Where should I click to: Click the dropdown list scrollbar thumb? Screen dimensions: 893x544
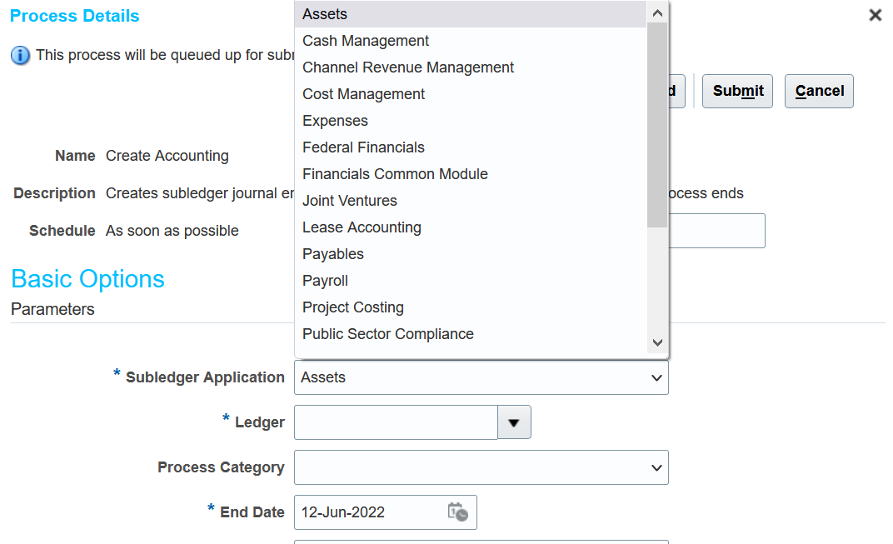tap(657, 125)
